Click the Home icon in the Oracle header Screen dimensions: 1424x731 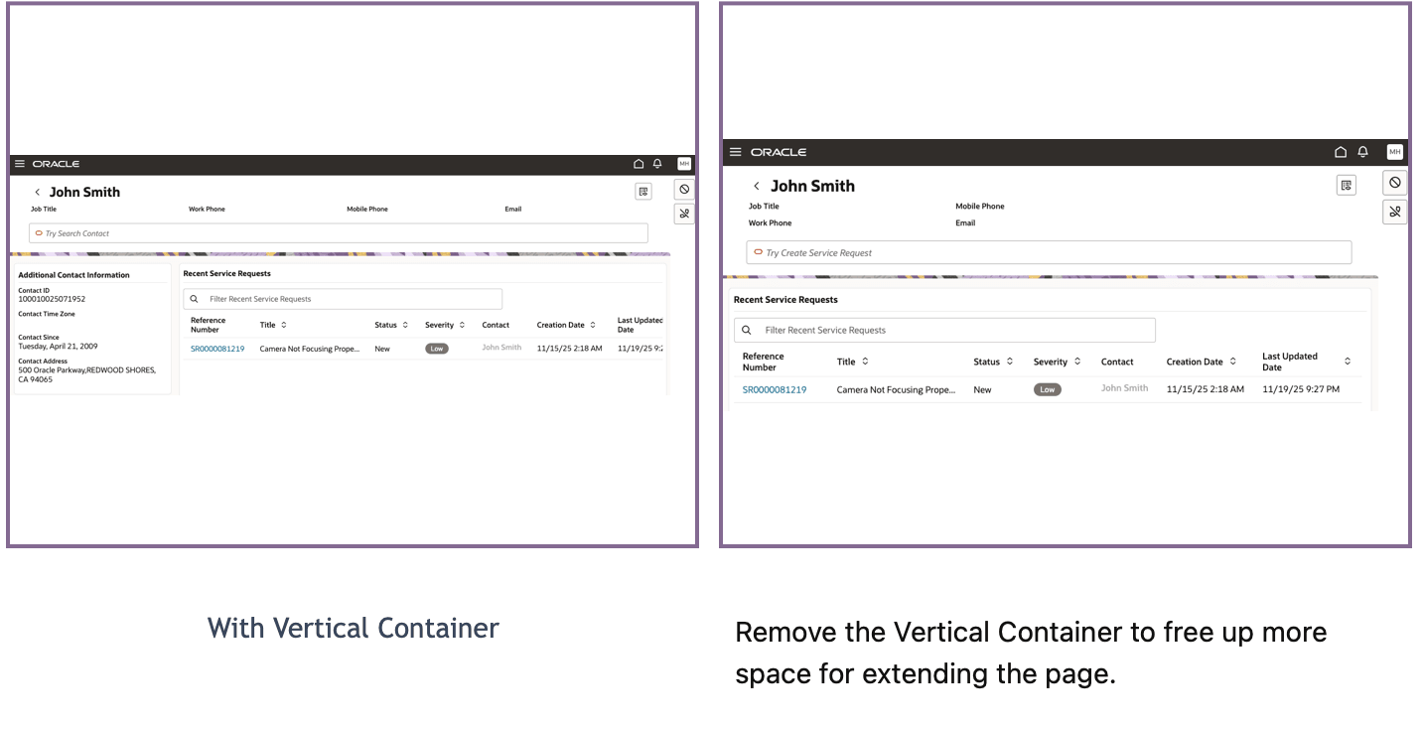point(1341,151)
